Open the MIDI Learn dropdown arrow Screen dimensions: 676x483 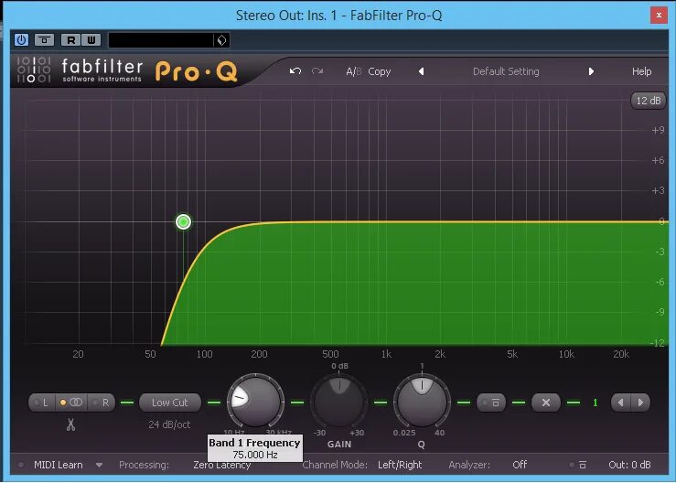(x=99, y=466)
